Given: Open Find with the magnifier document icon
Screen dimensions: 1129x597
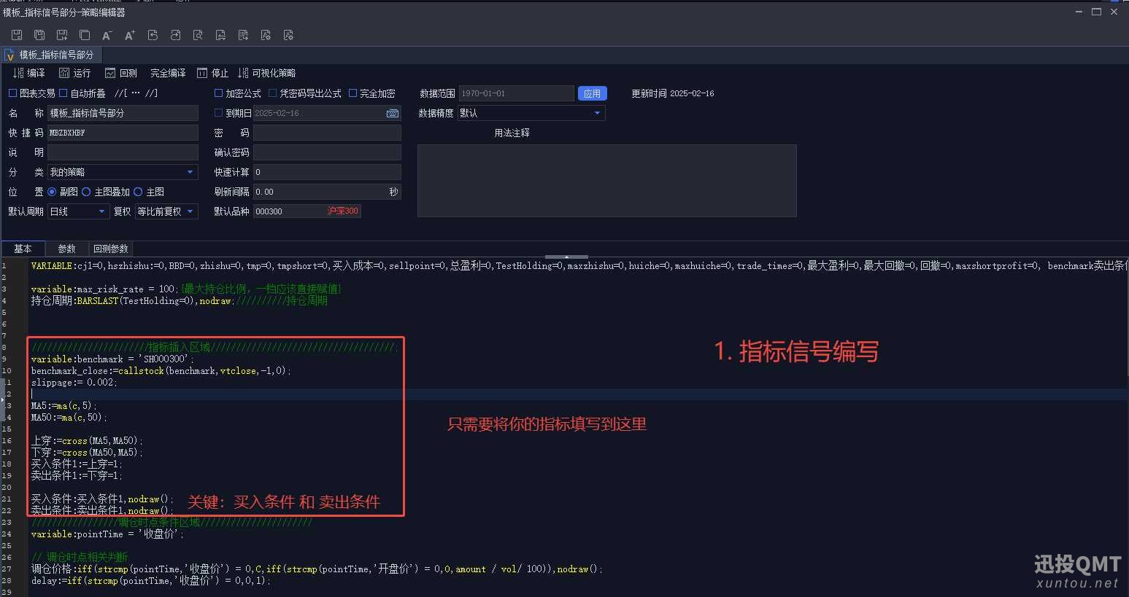Looking at the screenshot, I should 198,35.
